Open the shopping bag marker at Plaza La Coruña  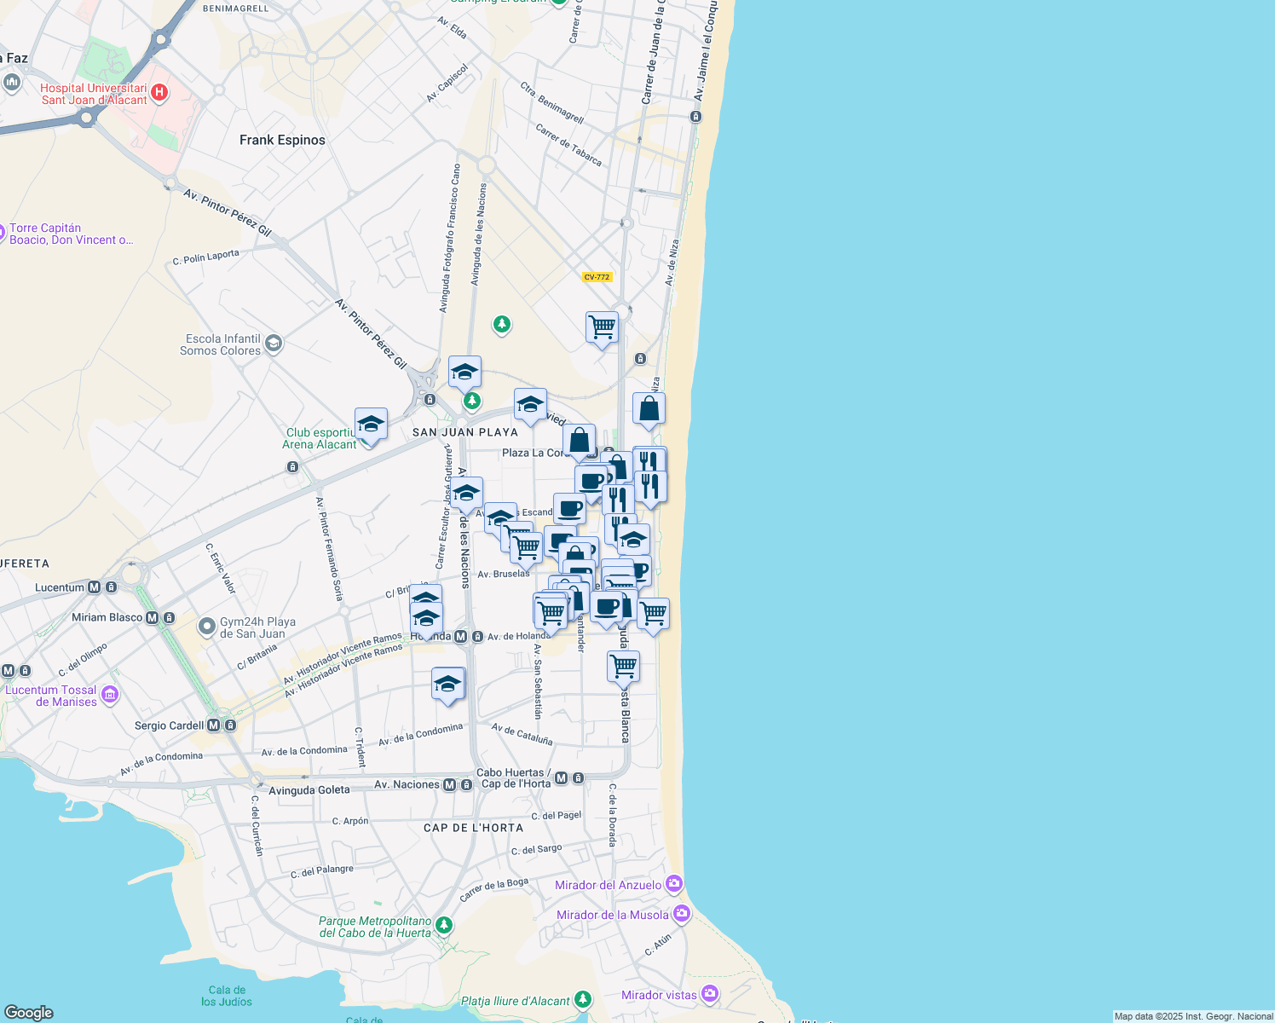tap(579, 442)
